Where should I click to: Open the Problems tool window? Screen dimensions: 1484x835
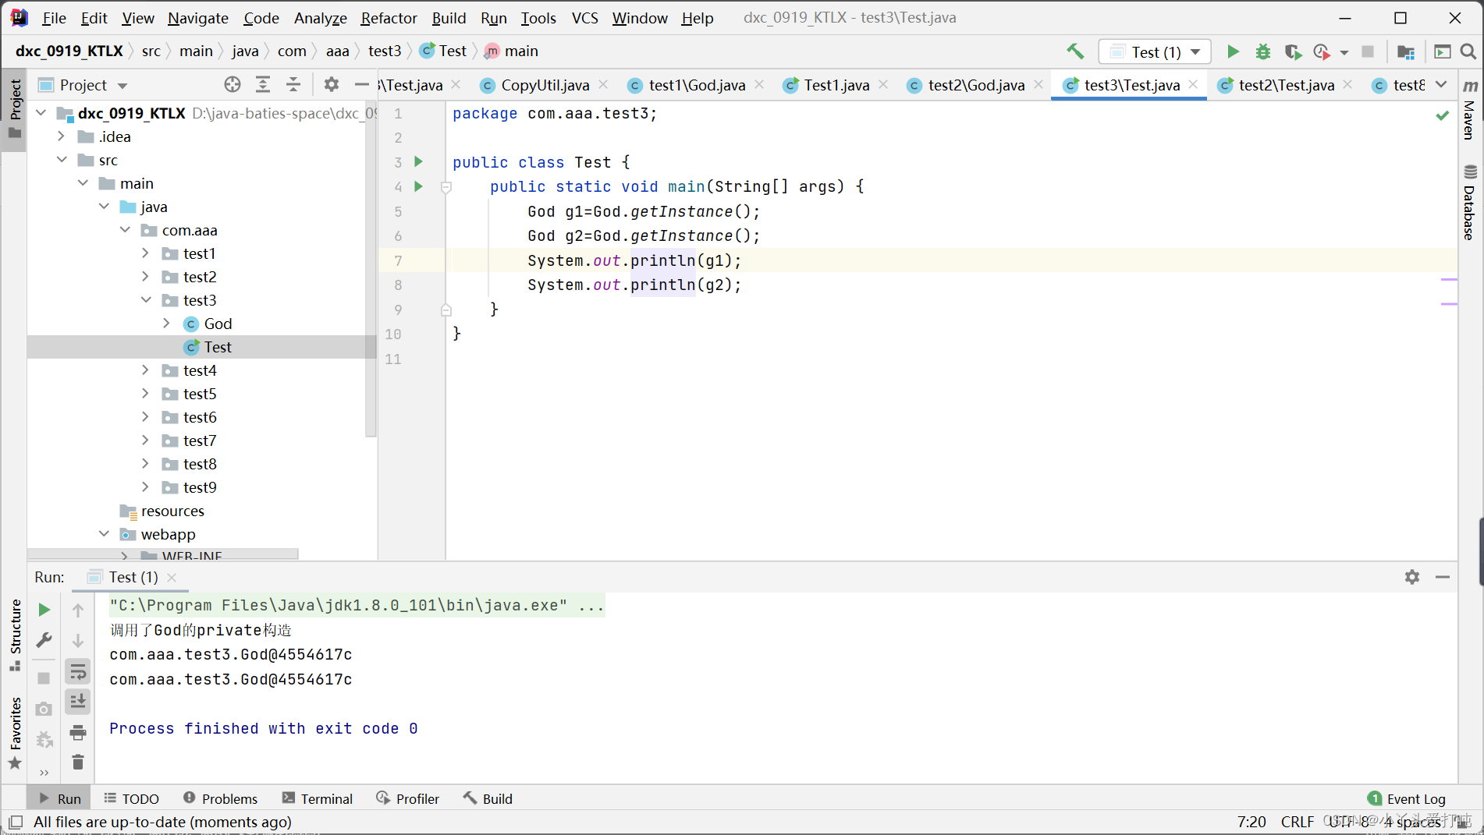click(220, 798)
